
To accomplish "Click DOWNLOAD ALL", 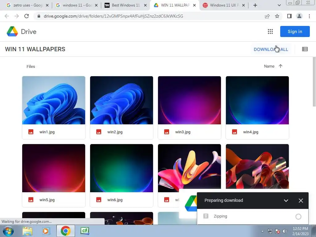I will click(271, 49).
